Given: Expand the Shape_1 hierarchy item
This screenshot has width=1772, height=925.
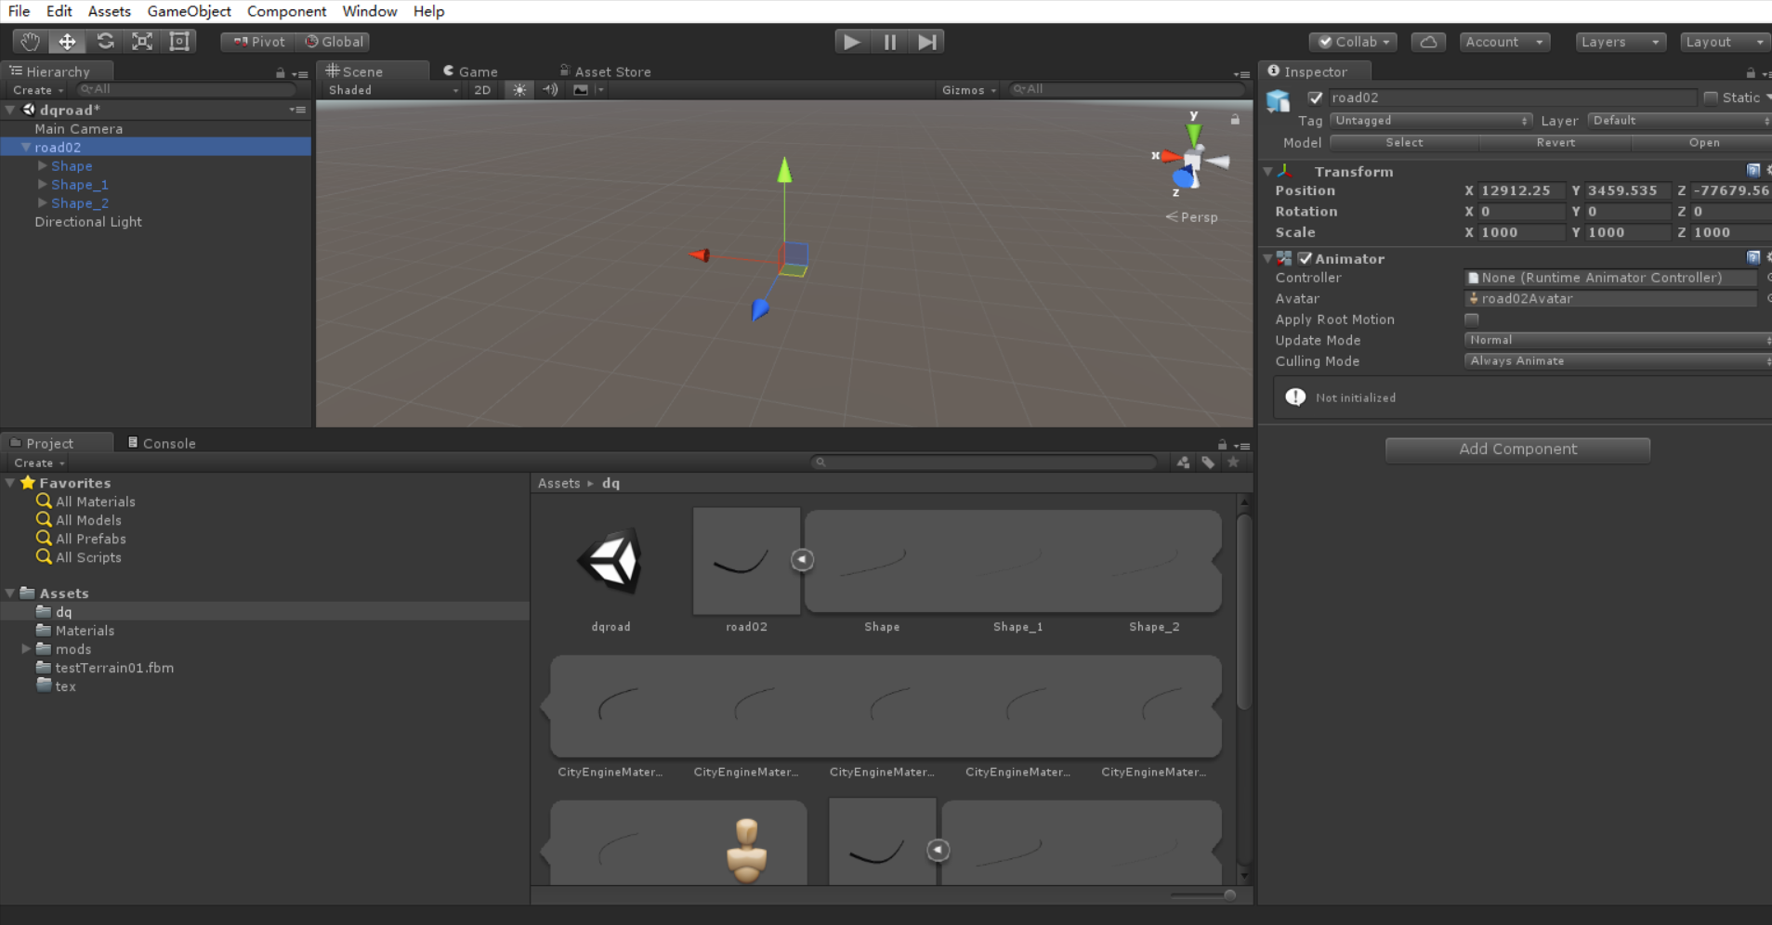Looking at the screenshot, I should (43, 184).
